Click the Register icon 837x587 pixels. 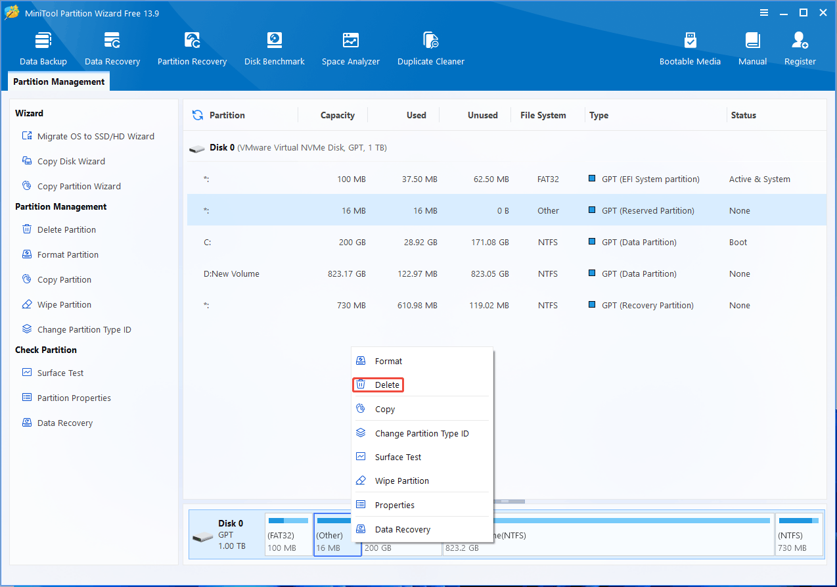tap(800, 41)
